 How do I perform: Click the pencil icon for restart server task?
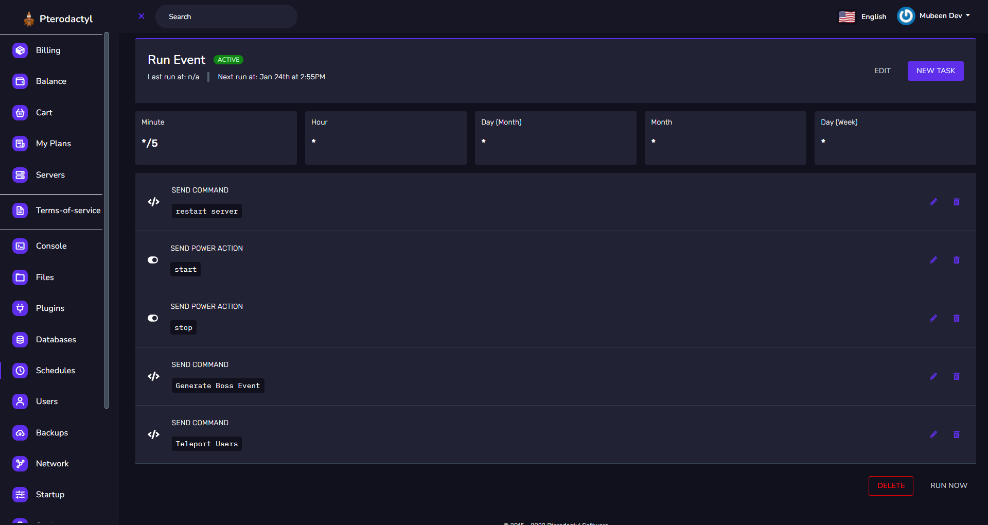(933, 202)
